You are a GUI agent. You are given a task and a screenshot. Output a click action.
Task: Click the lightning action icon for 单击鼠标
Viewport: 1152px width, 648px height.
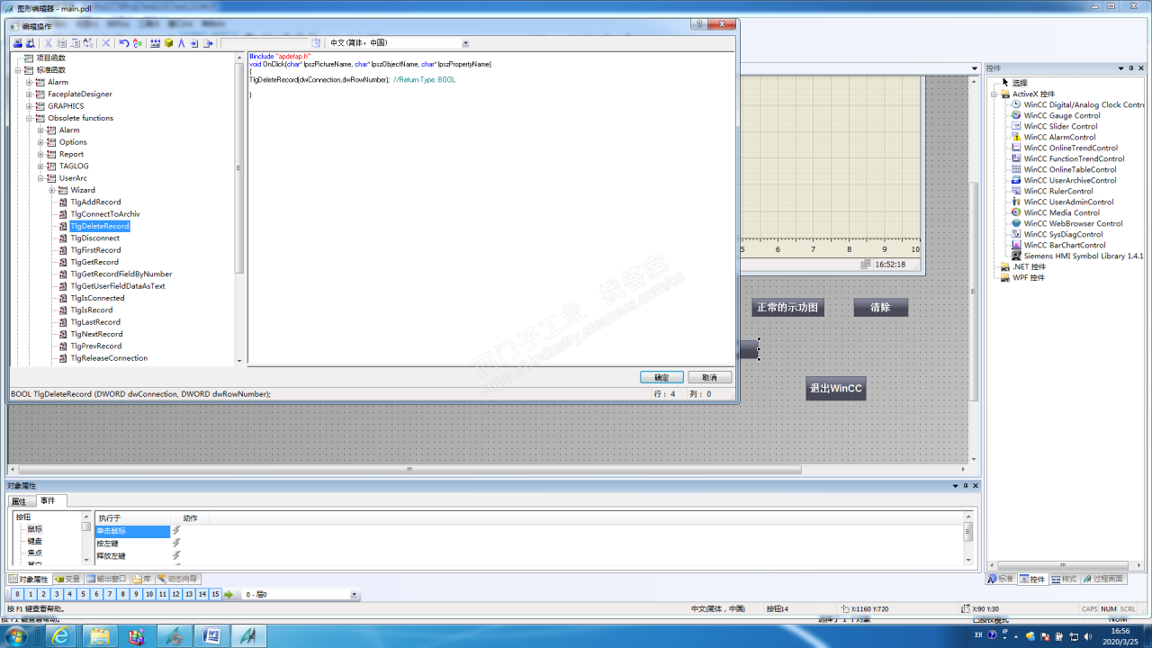pos(176,531)
